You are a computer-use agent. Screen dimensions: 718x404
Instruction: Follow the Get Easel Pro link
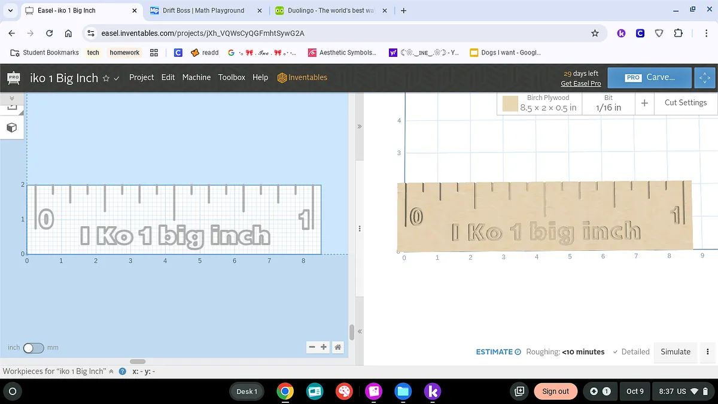580,84
